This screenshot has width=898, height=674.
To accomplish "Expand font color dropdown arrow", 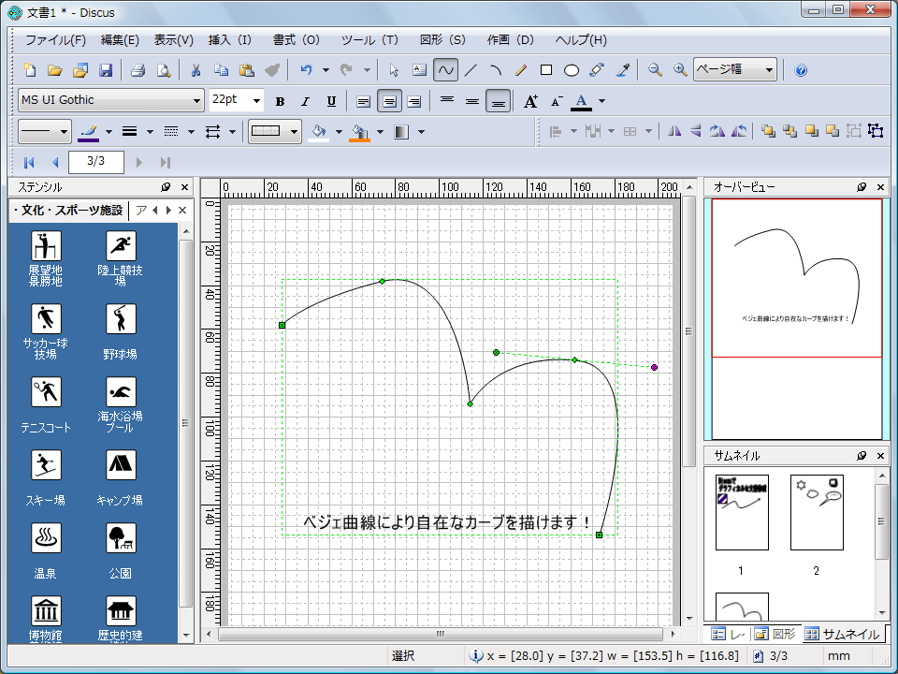I will click(601, 101).
